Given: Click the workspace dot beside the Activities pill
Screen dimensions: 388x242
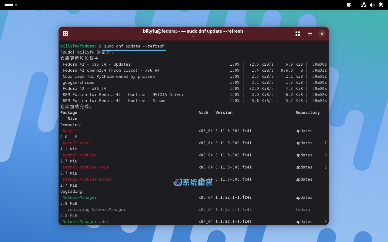Looking at the screenshot, I should tap(16, 5).
